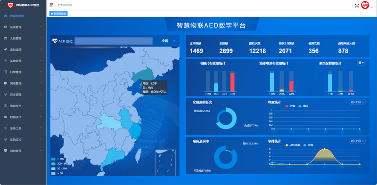Image resolution: width=377 pixels, height=185 pixels.
Task: Toggle the 呼救 legend series in 呼救统计 chart
Action: point(289,106)
